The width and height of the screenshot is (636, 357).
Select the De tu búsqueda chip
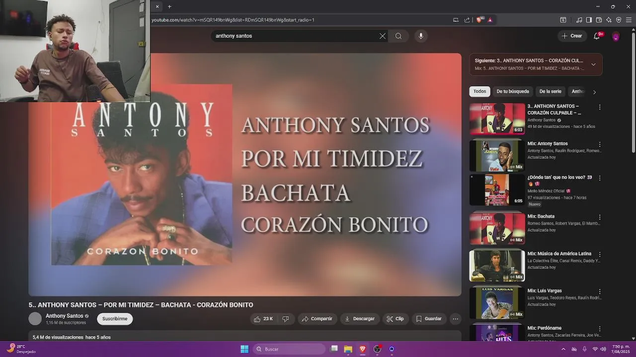coord(513,91)
